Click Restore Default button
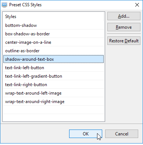This screenshot has width=143, height=145. pos(124,41)
